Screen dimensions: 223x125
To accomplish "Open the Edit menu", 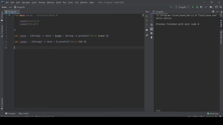I will [x=13, y=2].
